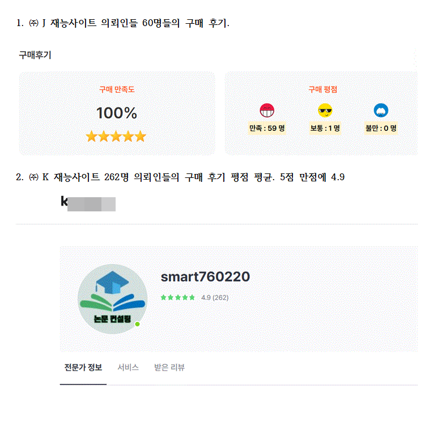Click the 구매 만족도 heading
This screenshot has height=429, width=429.
(x=117, y=90)
